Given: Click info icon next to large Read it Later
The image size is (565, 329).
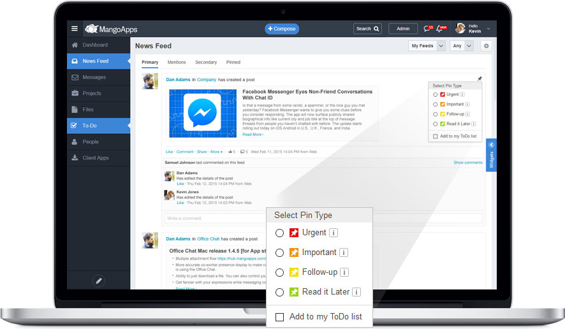Looking at the screenshot, I should (x=356, y=292).
